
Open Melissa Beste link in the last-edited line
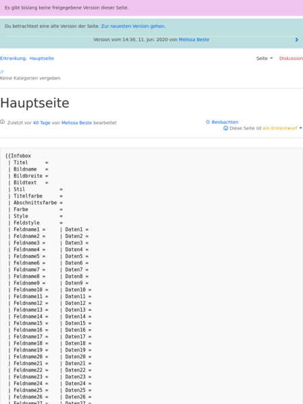click(76, 123)
